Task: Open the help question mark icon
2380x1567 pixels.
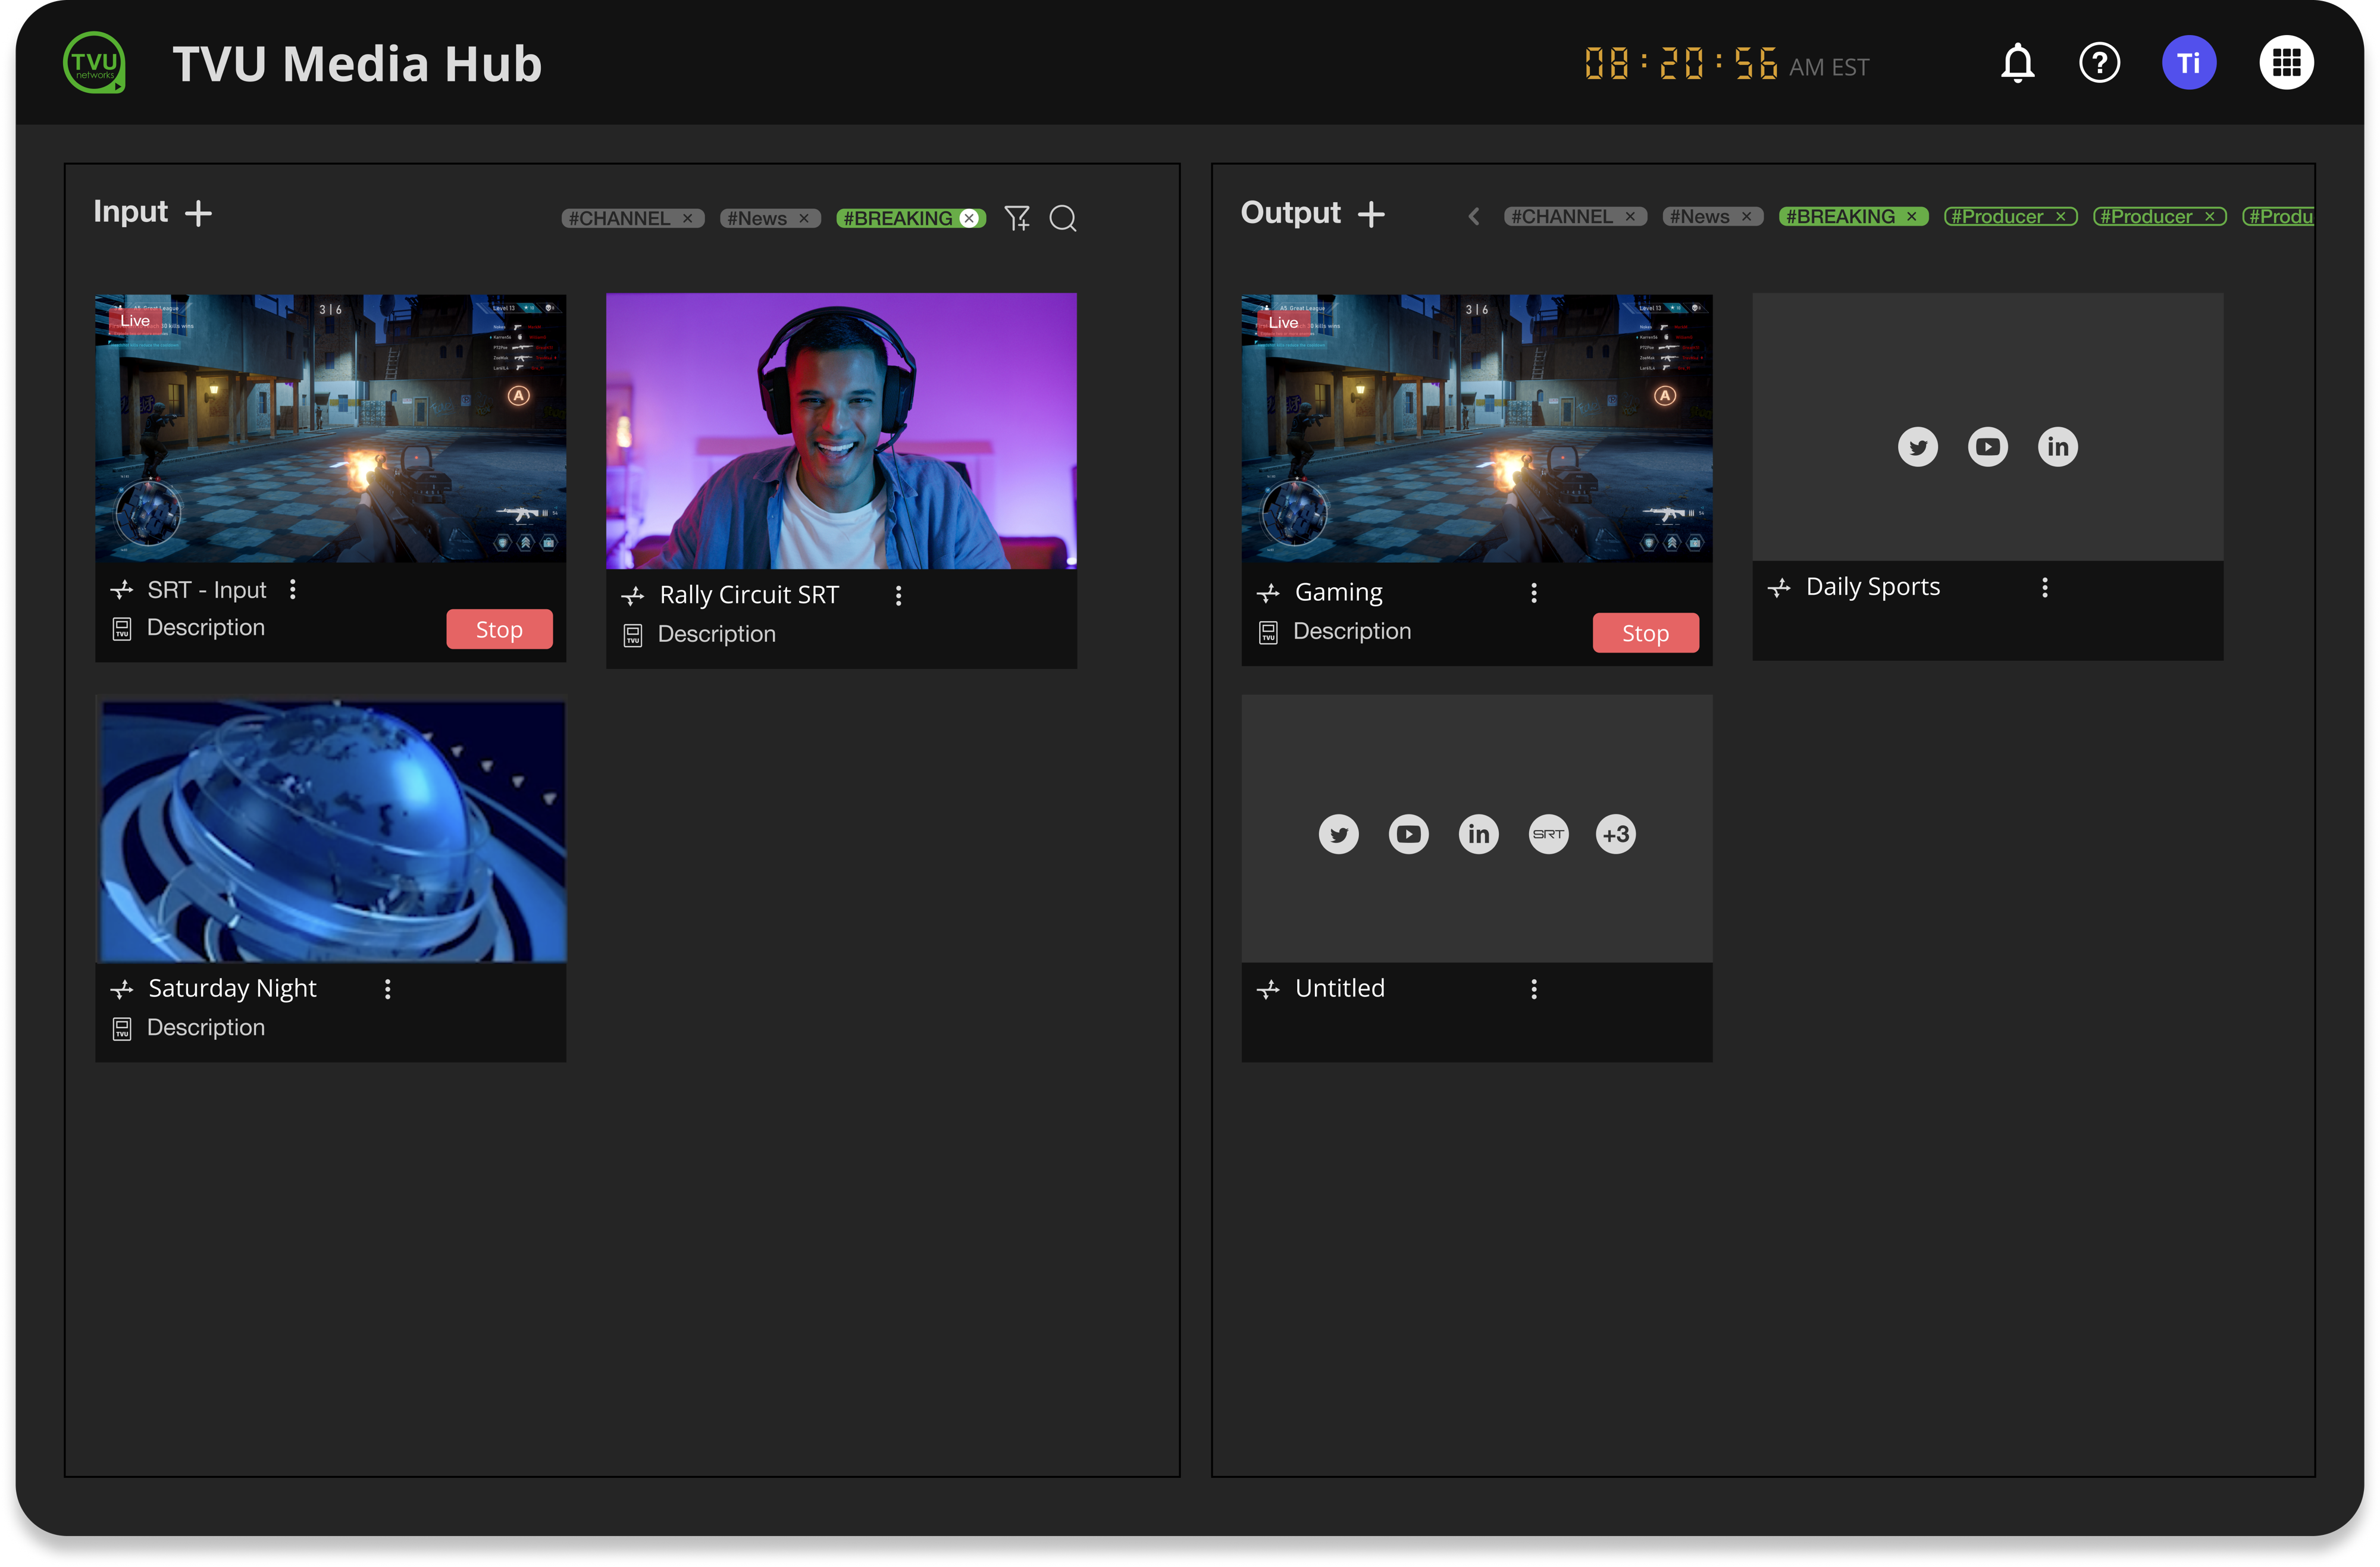Action: tap(2099, 63)
